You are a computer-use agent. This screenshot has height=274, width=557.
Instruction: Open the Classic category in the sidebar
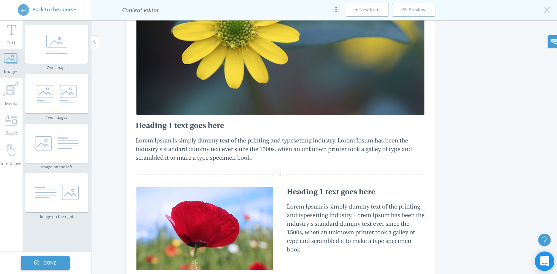pos(11,124)
